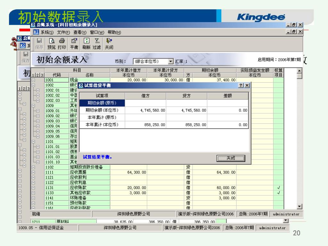The width and height of the screenshot is (328, 246).
Task: Click 60,000.00 opening balance for 应收账款
Action: pos(214,188)
